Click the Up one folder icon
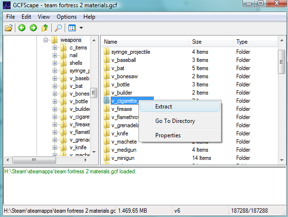The width and height of the screenshot is (288, 217). click(45, 28)
